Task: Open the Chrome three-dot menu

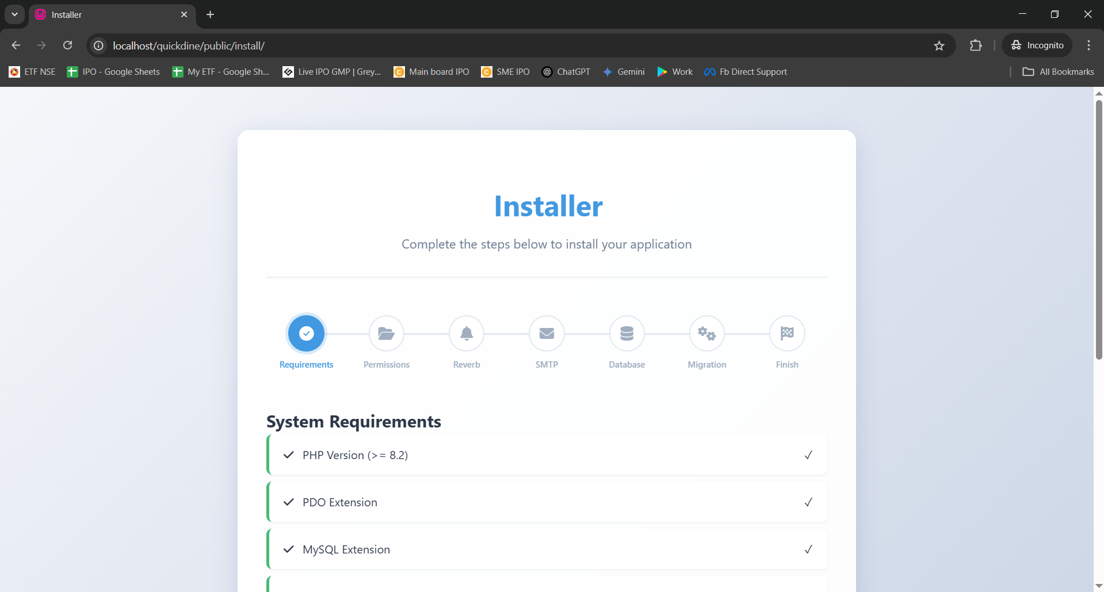Action: tap(1088, 45)
